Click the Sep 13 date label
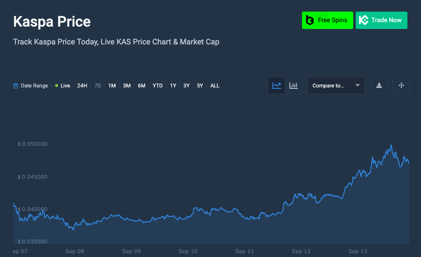 [x=358, y=251]
